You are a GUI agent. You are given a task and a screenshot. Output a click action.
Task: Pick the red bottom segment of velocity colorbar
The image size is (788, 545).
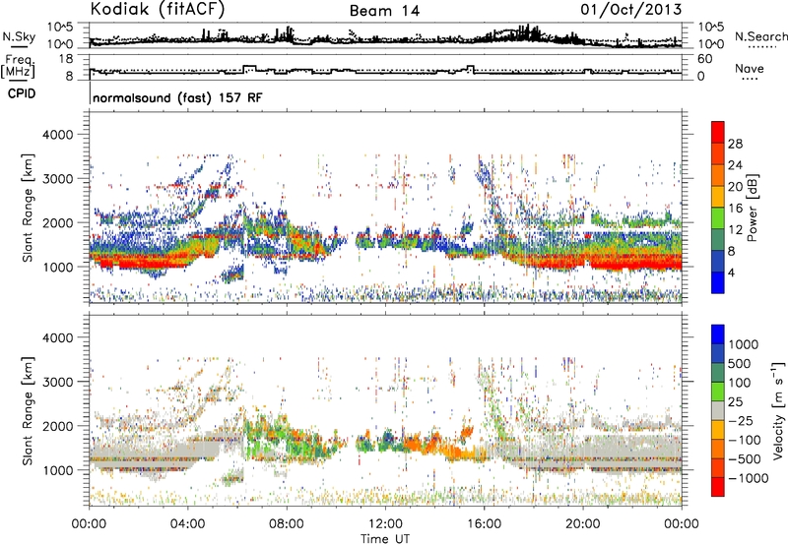[718, 487]
